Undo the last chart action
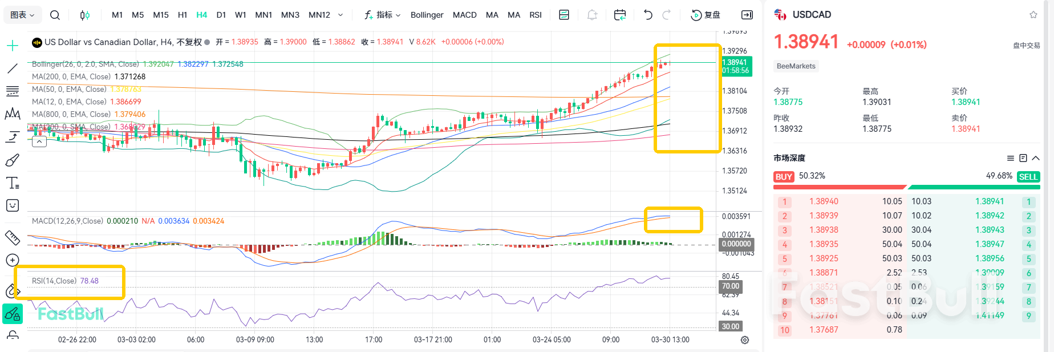Screen dimensions: 1054x352 648,15
